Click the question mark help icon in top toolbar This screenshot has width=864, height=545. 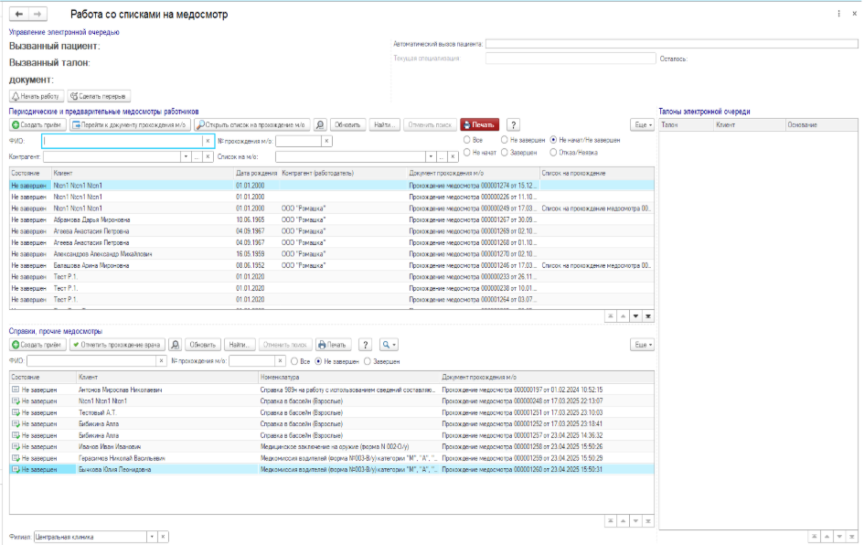[x=513, y=125]
